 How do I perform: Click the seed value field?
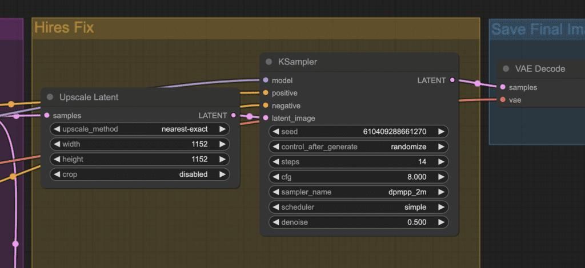[x=358, y=132]
